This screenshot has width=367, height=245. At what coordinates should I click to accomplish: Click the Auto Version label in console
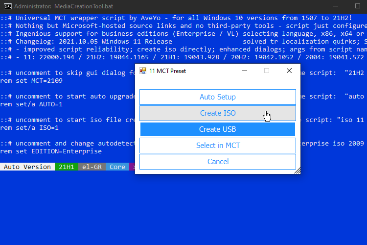coord(27,167)
